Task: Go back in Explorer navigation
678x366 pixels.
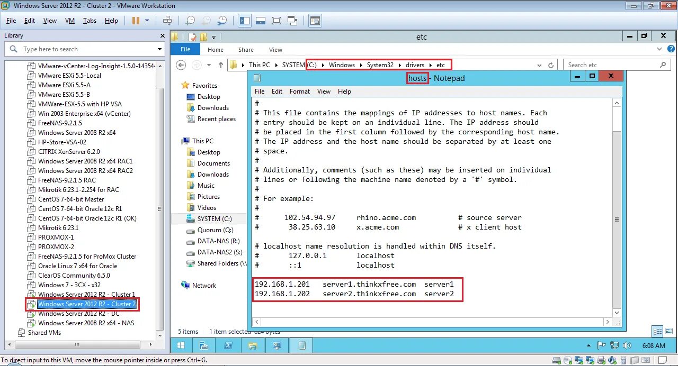Action: (x=181, y=65)
